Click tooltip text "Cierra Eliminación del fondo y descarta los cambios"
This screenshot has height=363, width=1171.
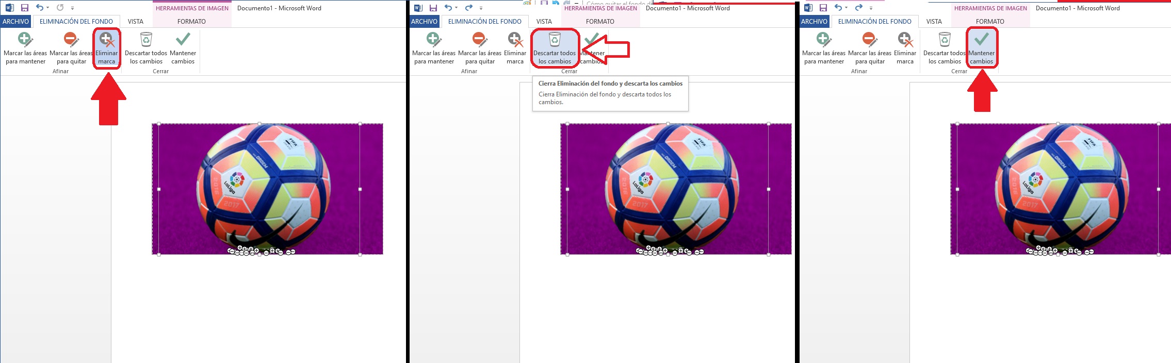[x=610, y=84]
